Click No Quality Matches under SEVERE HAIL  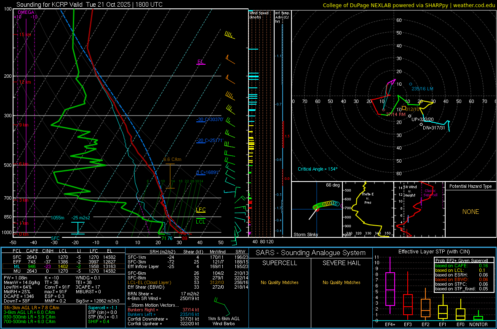(x=341, y=282)
